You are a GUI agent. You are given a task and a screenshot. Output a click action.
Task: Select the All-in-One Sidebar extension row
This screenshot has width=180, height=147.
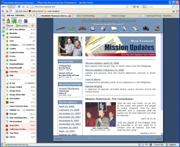point(21,30)
